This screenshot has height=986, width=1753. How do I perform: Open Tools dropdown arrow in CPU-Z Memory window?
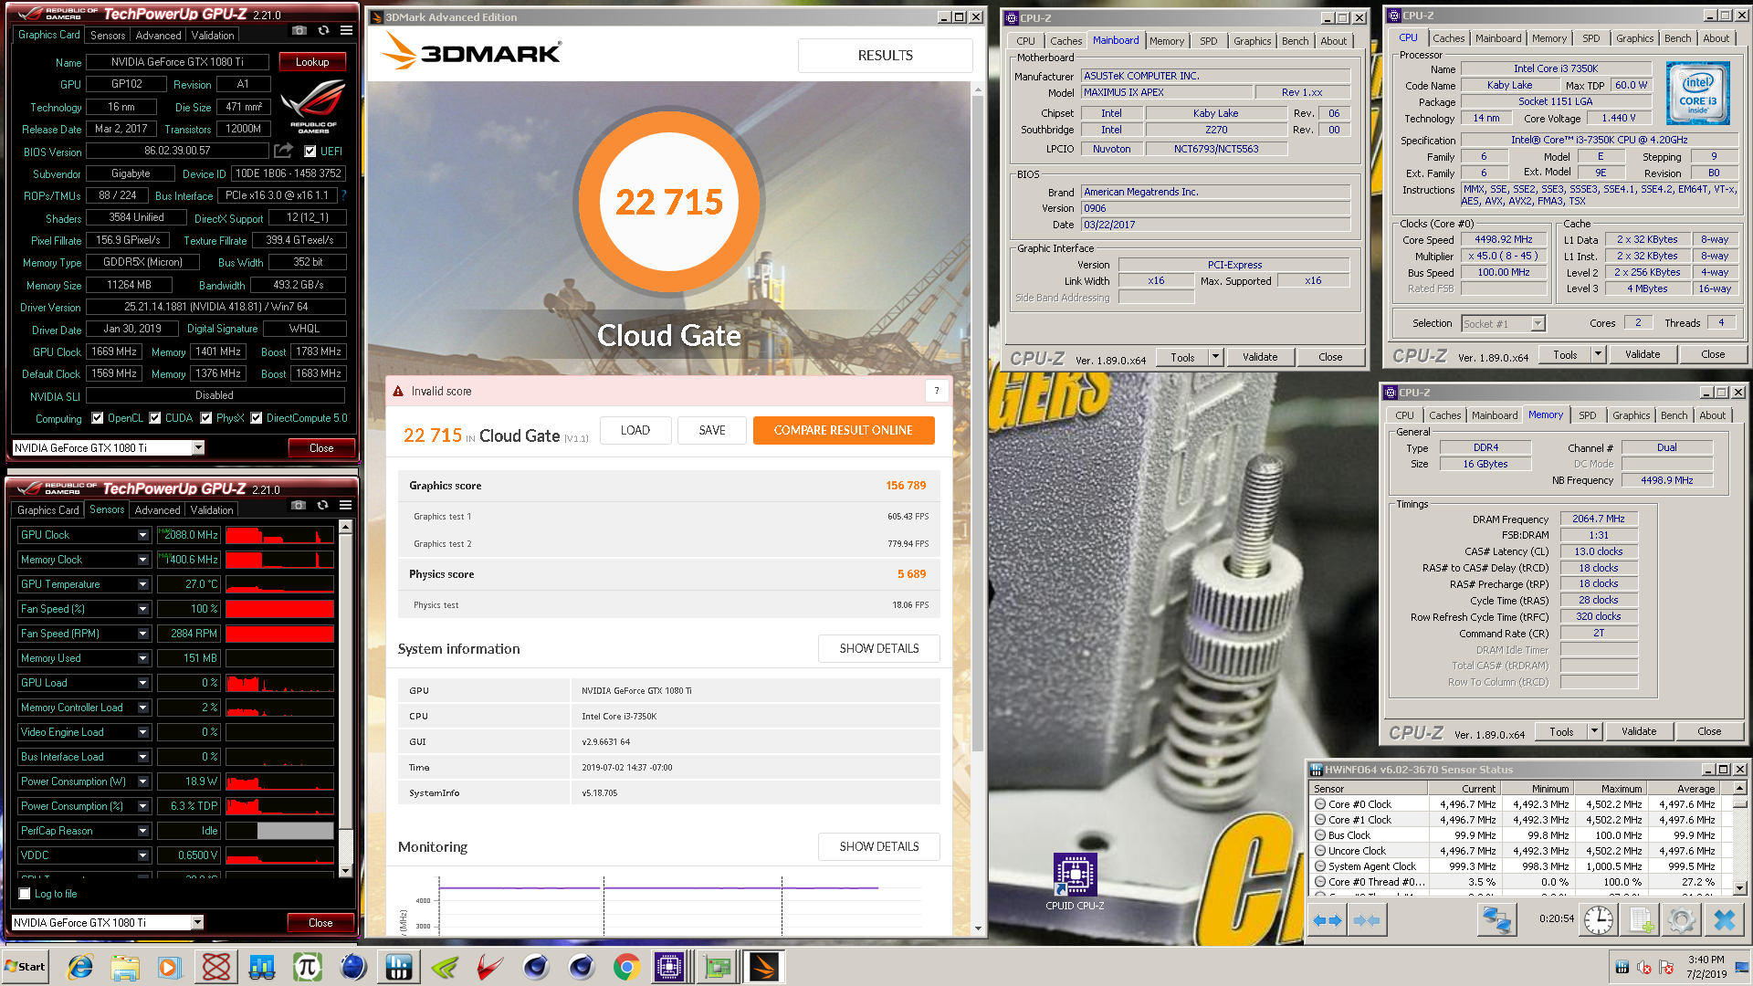pyautogui.click(x=1594, y=731)
